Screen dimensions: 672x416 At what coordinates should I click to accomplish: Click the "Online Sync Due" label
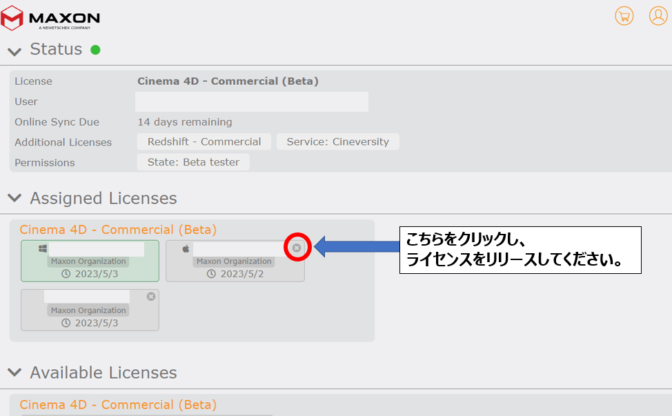pyautogui.click(x=57, y=122)
